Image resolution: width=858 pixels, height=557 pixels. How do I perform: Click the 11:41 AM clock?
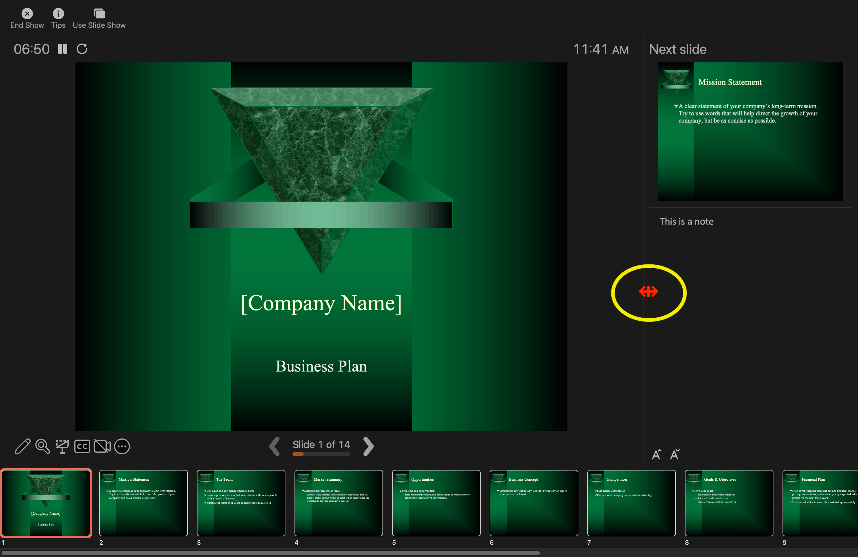(x=601, y=49)
